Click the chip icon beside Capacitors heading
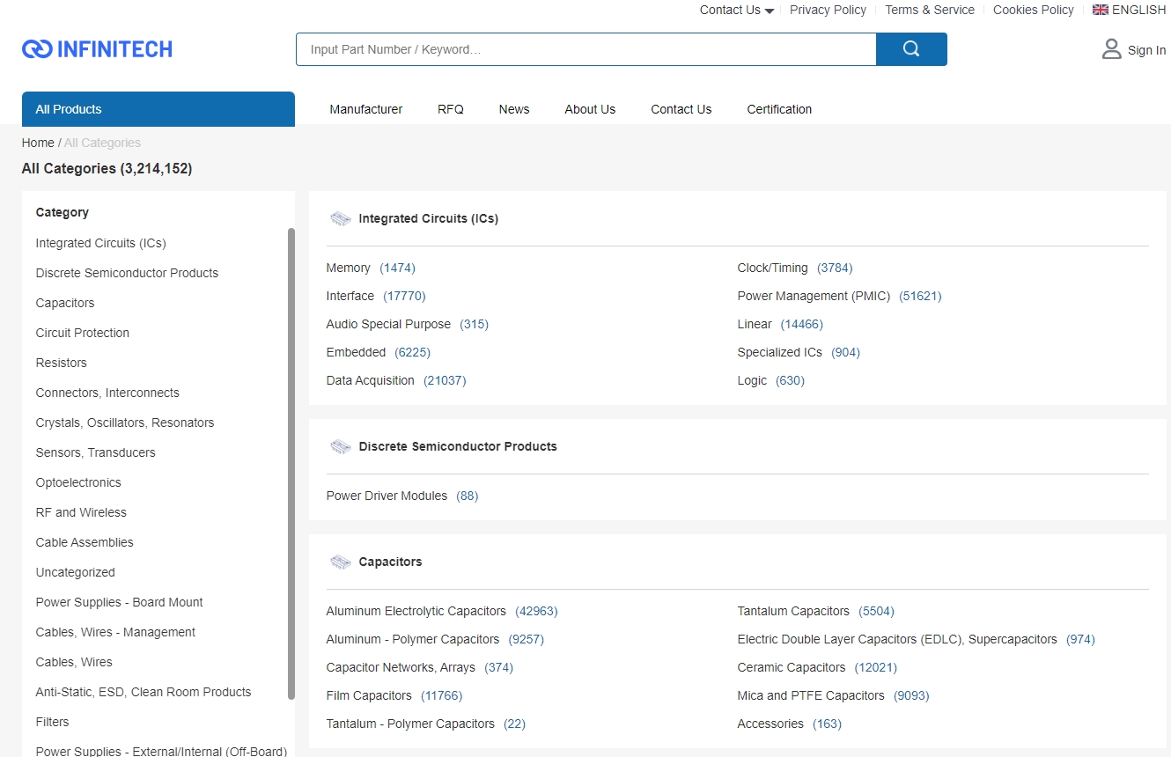This screenshot has width=1171, height=757. [x=340, y=562]
